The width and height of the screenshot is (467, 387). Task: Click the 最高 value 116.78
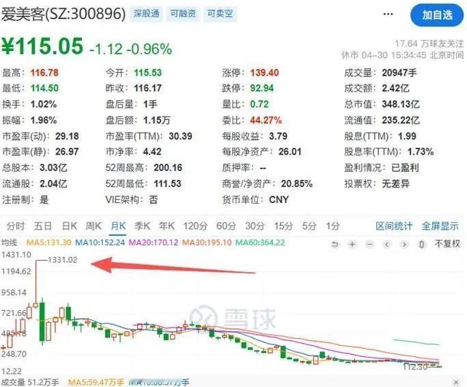pyautogui.click(x=44, y=72)
